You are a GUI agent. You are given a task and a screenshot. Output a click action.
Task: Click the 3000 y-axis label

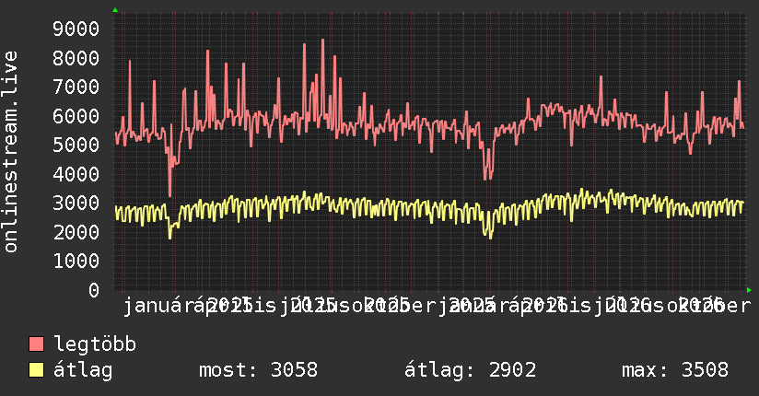pos(76,203)
